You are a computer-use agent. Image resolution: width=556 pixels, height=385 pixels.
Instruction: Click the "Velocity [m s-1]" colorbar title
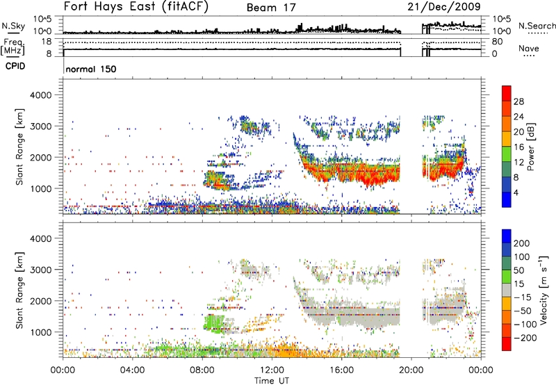coord(543,290)
